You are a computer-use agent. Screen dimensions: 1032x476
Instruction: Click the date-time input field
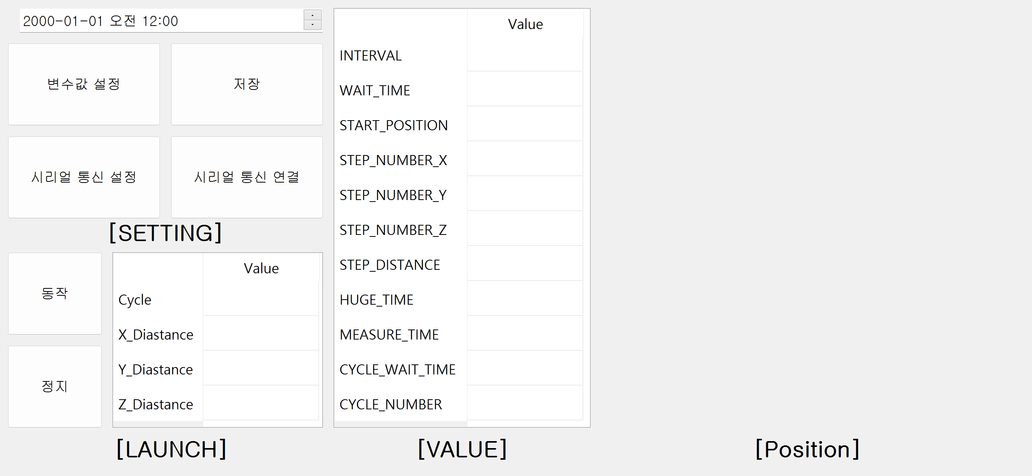pos(160,21)
